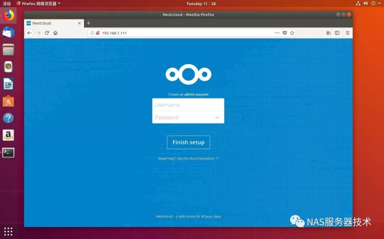The image size is (384, 239).
Task: Open the Firefox Library icon
Action: tap(329, 33)
